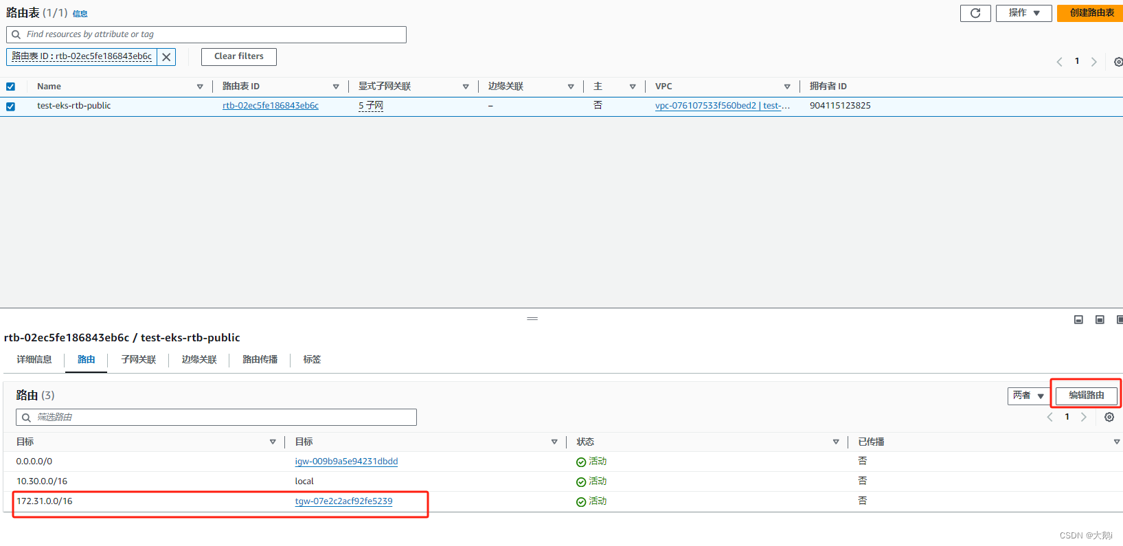The image size is (1123, 546).
Task: Open the 信息 info link
Action: [80, 14]
